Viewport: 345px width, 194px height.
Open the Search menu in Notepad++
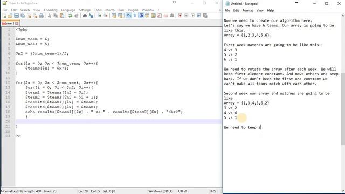(x=25, y=10)
